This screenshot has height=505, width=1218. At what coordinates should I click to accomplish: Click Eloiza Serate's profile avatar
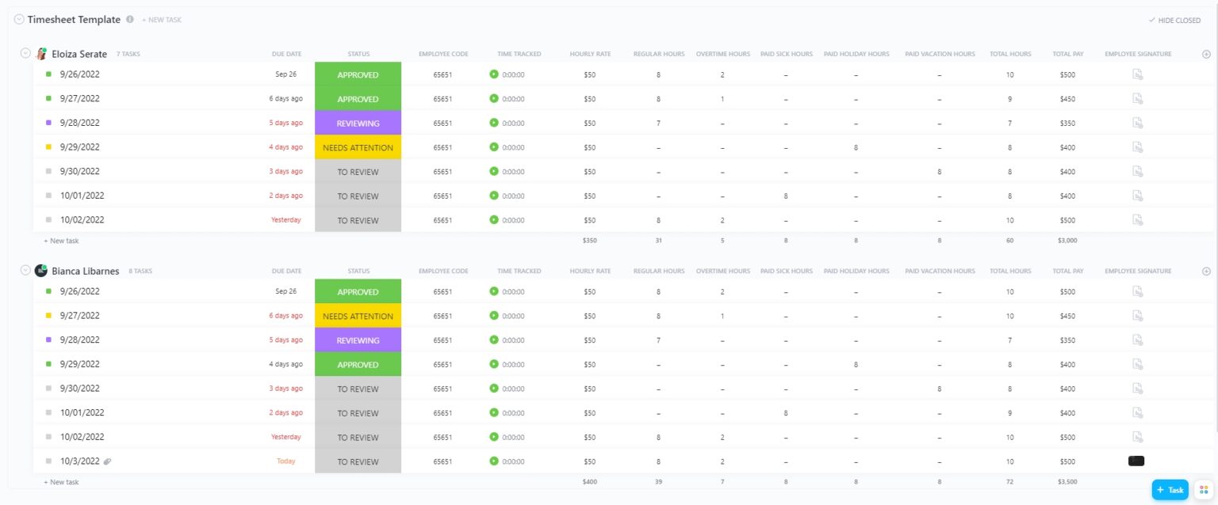pyautogui.click(x=43, y=53)
